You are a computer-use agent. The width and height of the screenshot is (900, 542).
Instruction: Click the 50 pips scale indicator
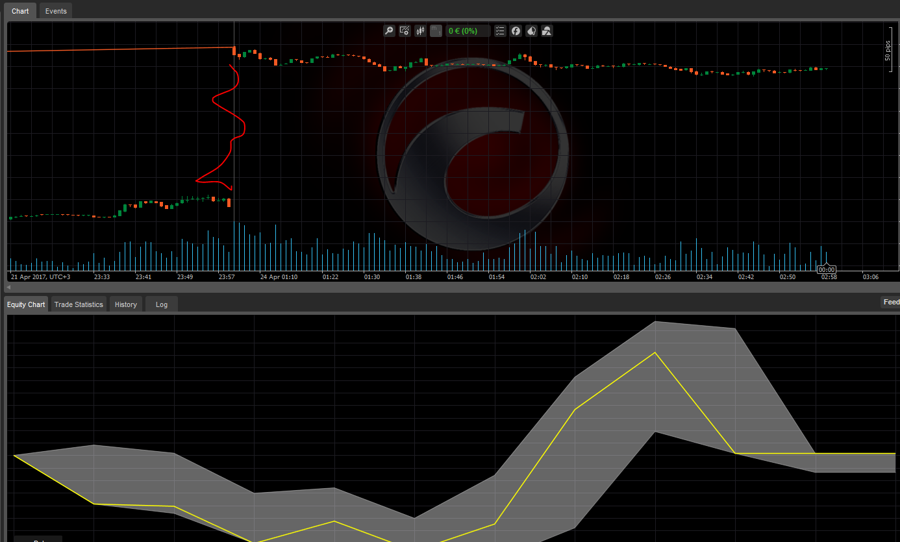[888, 51]
